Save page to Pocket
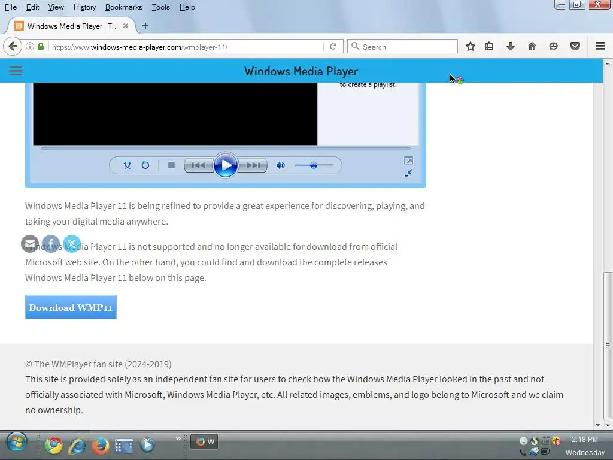Image resolution: width=613 pixels, height=460 pixels. pyautogui.click(x=575, y=47)
